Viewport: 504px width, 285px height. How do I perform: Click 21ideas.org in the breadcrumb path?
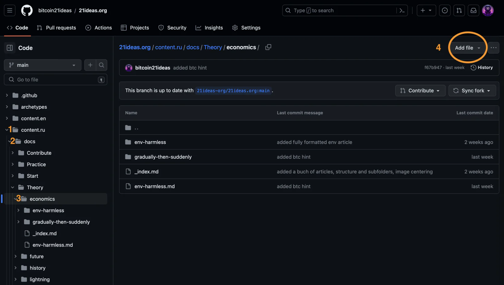[135, 47]
